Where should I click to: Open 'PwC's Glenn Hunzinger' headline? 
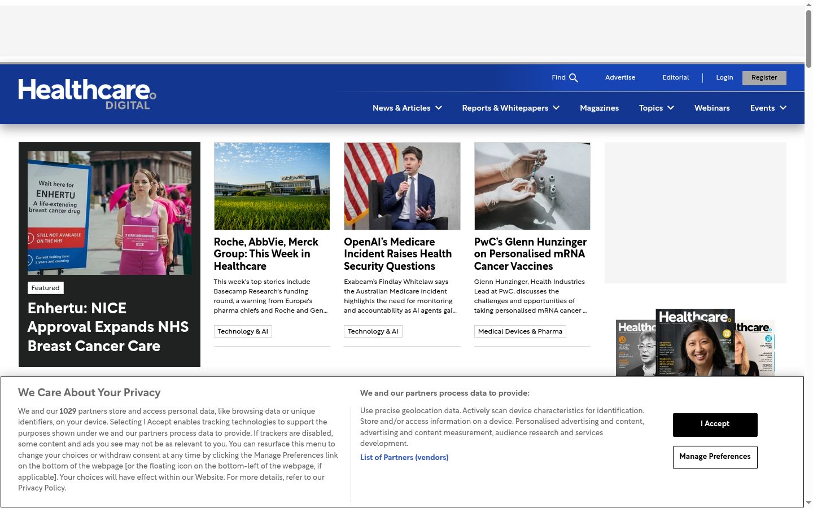(x=531, y=254)
